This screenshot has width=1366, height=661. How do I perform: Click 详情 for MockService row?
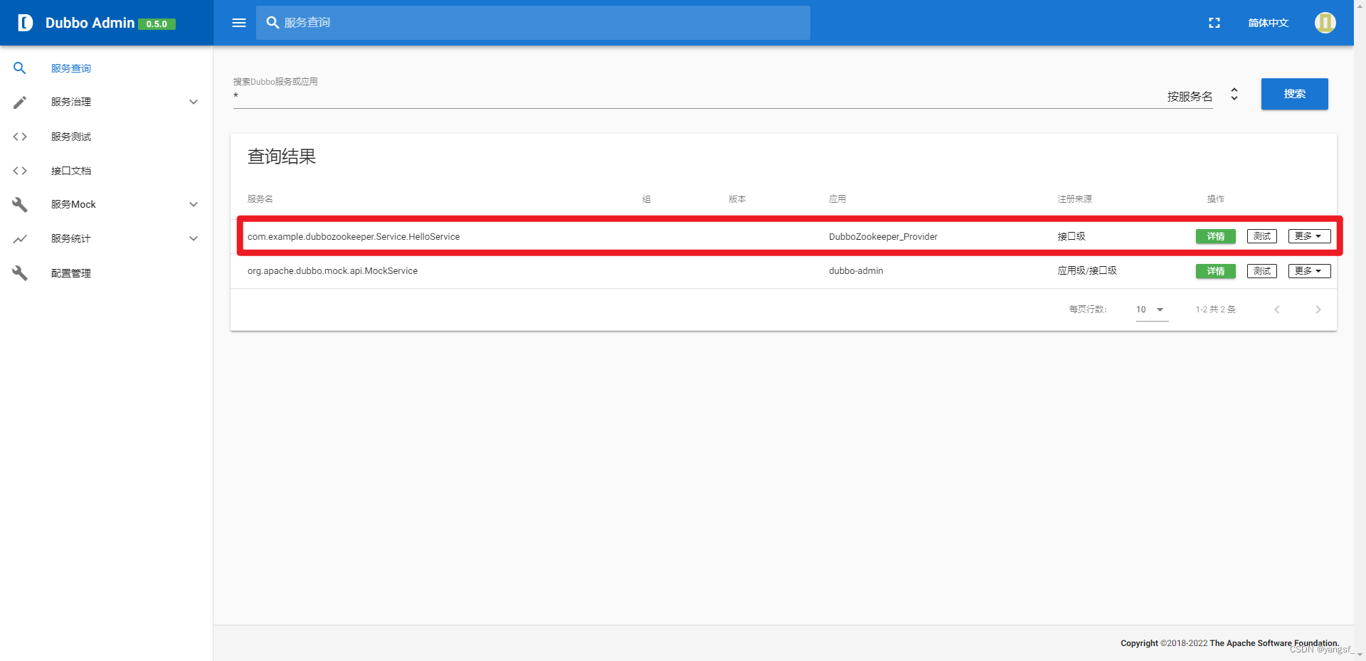[1215, 271]
